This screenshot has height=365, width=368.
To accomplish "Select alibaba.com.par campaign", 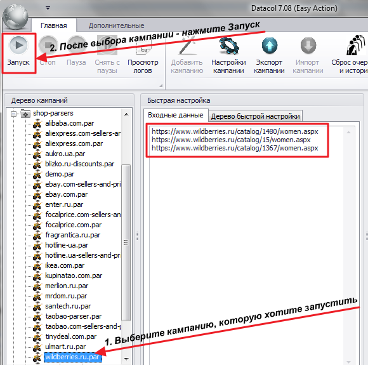I will (69, 123).
